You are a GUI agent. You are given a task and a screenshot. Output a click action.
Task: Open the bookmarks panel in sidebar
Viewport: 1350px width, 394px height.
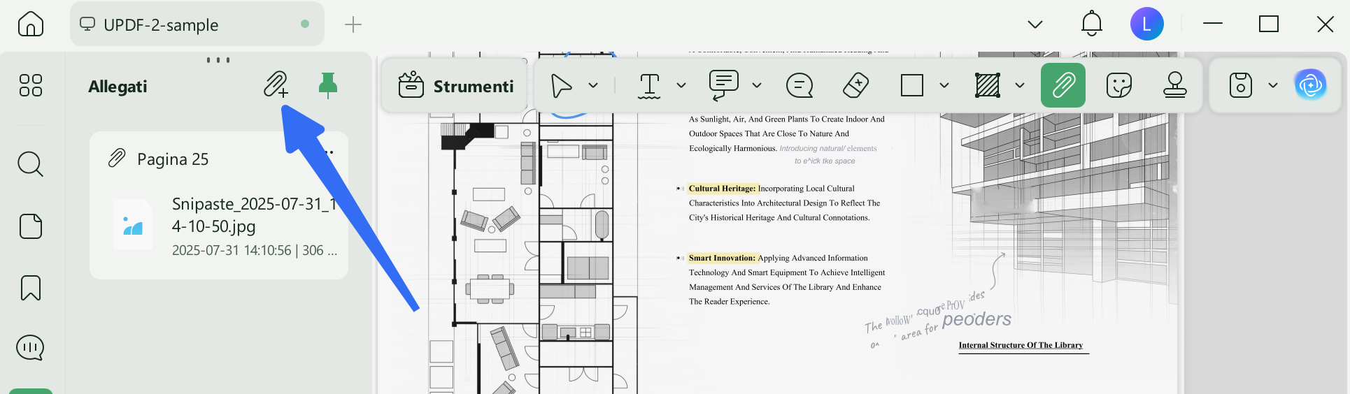[31, 288]
